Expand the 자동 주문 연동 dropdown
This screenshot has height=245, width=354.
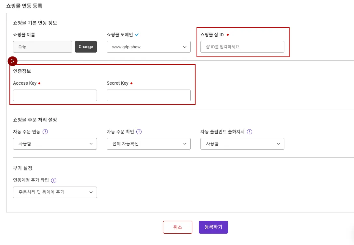point(55,144)
